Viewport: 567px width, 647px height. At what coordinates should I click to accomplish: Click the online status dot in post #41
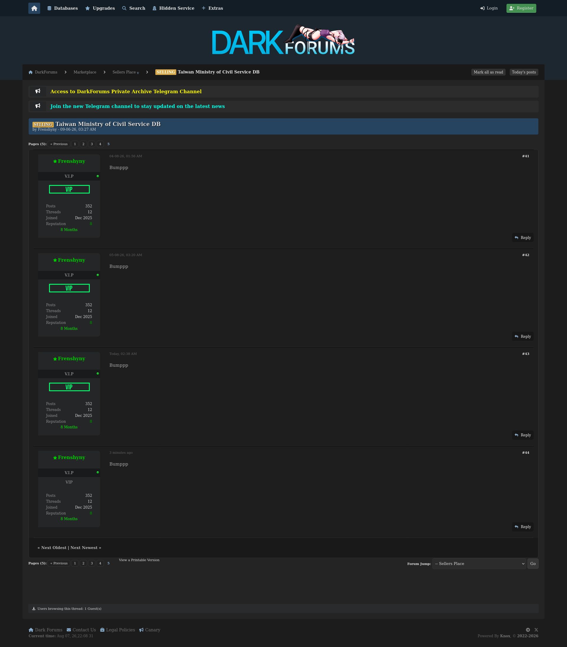pos(98,176)
